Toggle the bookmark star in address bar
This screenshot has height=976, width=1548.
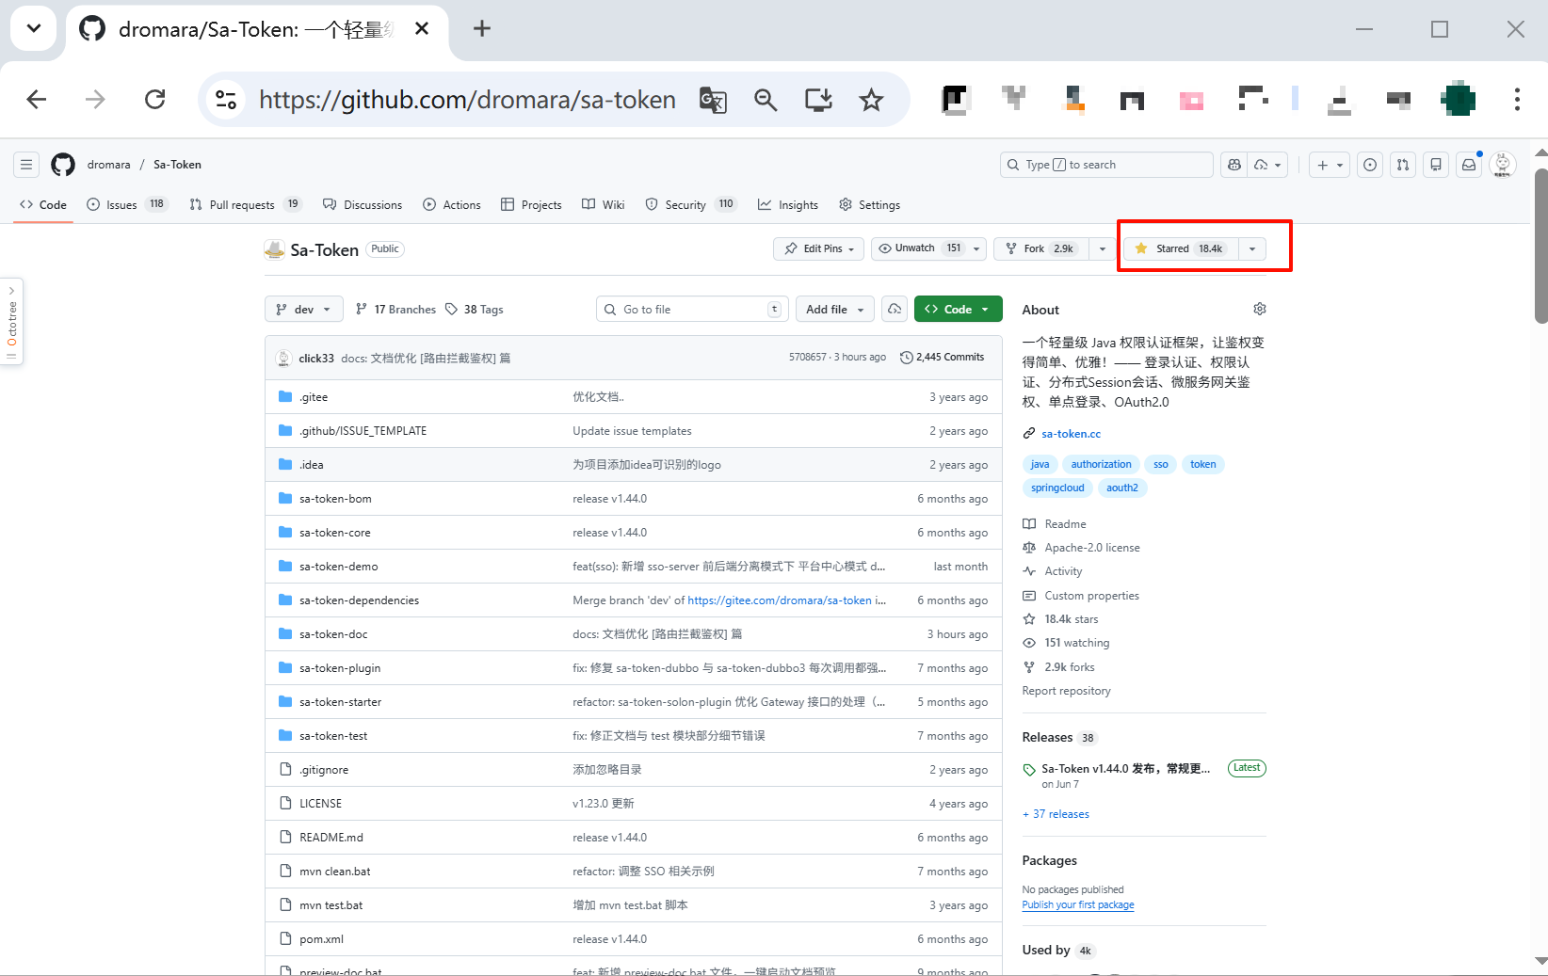871,100
